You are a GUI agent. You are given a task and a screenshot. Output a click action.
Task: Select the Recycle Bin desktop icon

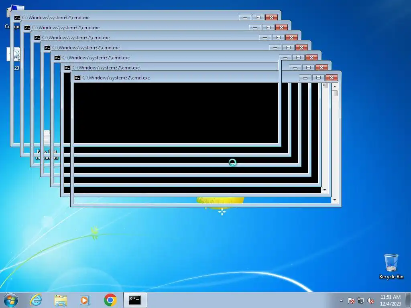pyautogui.click(x=391, y=266)
